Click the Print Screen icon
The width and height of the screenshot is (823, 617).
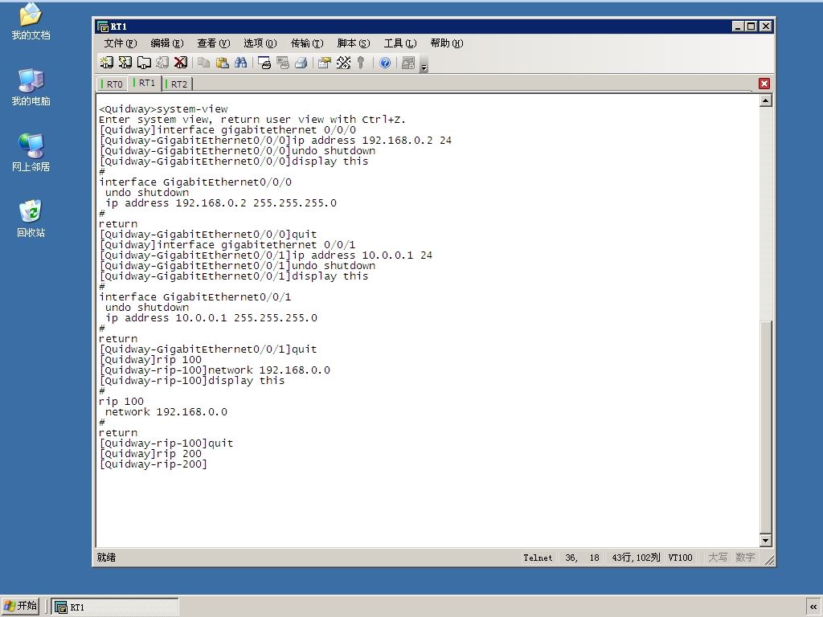(x=264, y=63)
